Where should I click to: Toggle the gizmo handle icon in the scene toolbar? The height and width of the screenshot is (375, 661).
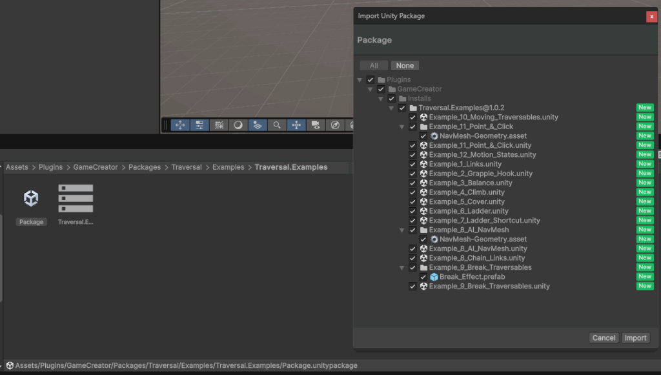click(x=296, y=125)
